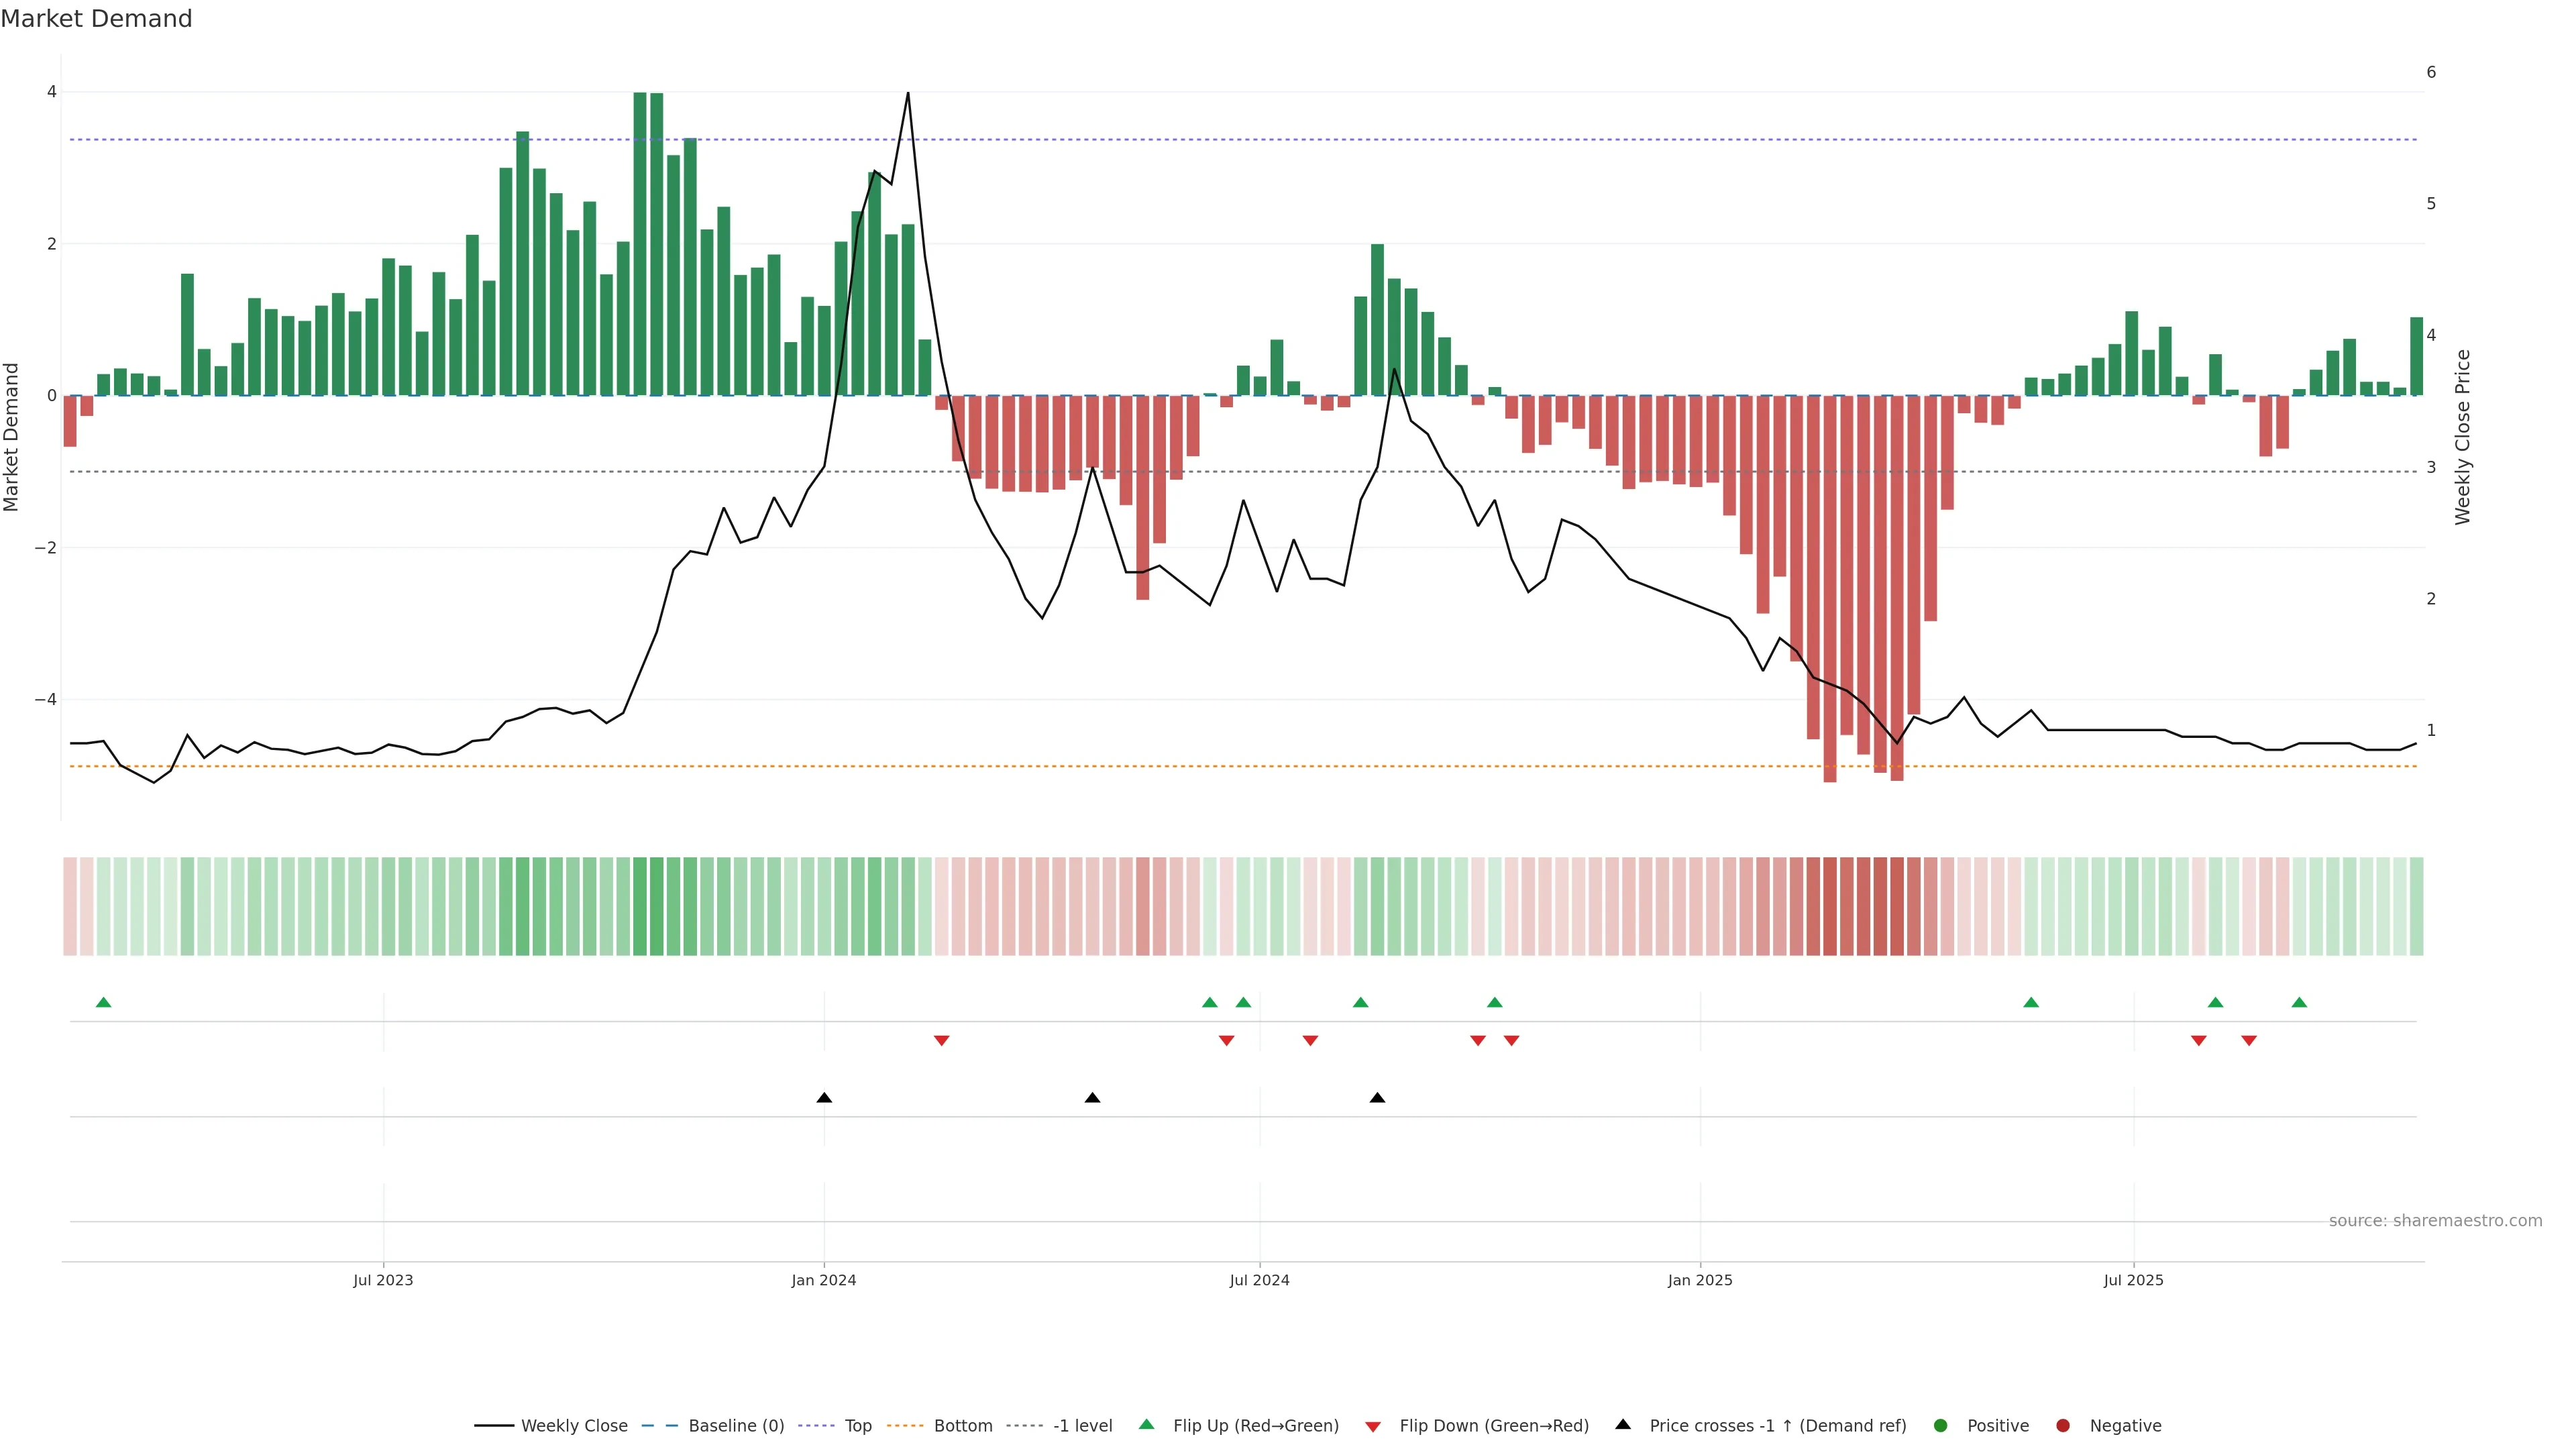Click the darkest red heatmap cell
This screenshot has width=2576, height=1449.
1829,906
